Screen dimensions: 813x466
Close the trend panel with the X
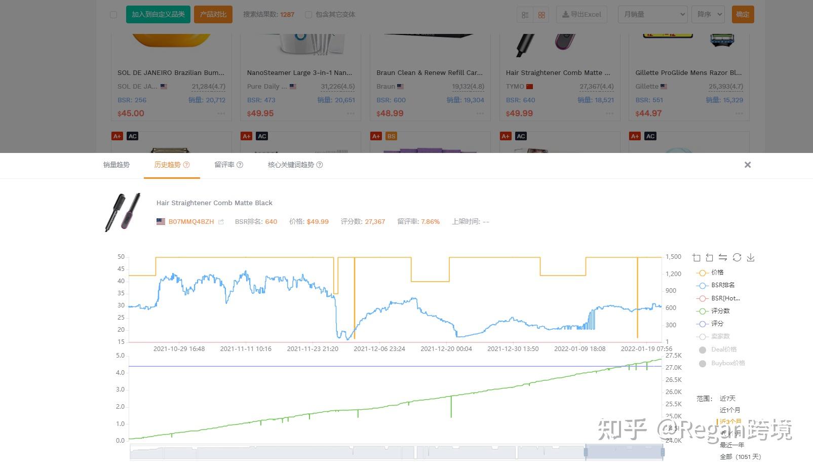[748, 165]
